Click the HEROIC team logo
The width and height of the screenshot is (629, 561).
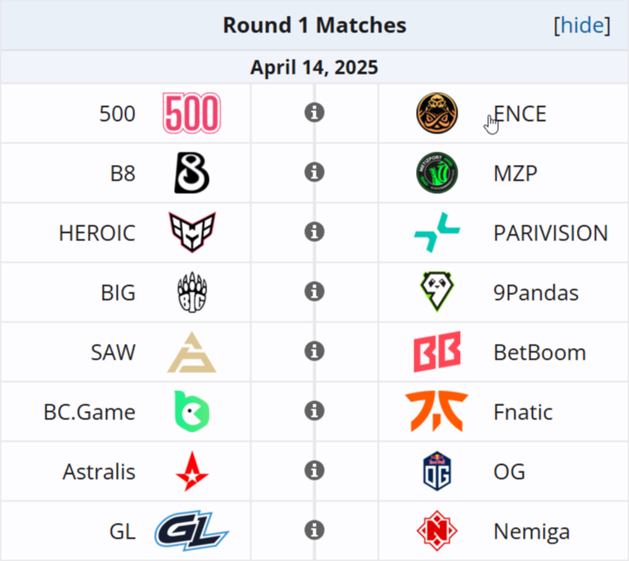[191, 233]
